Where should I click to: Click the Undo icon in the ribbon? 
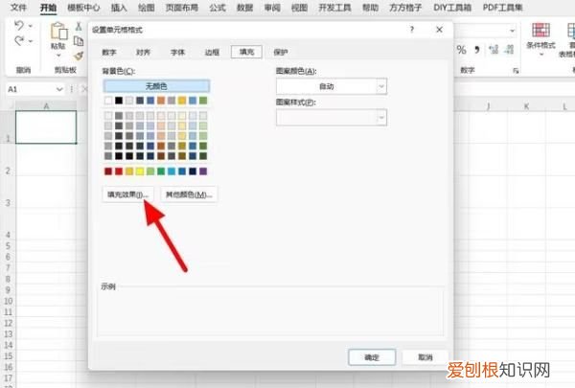click(x=19, y=25)
